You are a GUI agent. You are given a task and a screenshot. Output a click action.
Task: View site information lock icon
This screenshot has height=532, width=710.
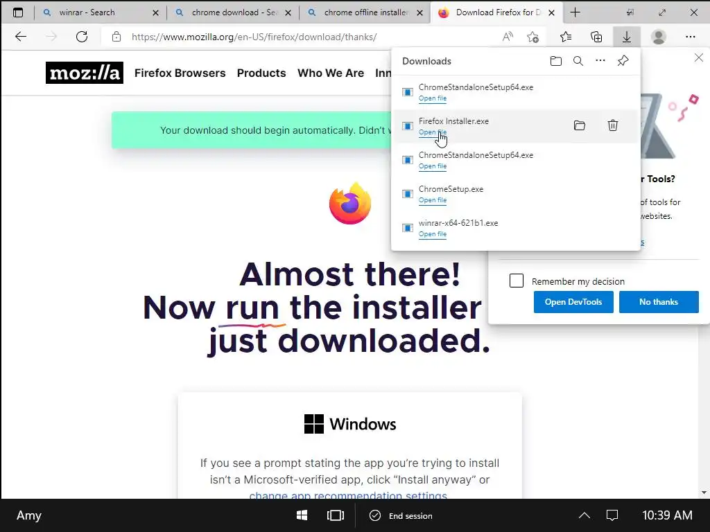click(116, 37)
